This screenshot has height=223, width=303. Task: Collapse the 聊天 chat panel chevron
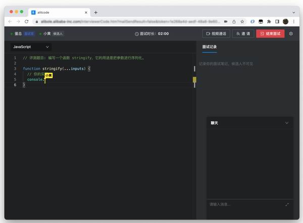287,123
